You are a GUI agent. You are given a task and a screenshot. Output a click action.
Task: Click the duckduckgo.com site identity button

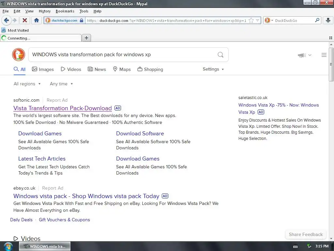tap(64, 20)
